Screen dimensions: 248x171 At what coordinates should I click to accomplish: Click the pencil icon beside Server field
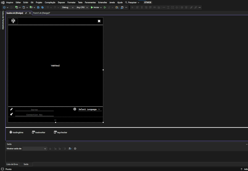coord(11,109)
